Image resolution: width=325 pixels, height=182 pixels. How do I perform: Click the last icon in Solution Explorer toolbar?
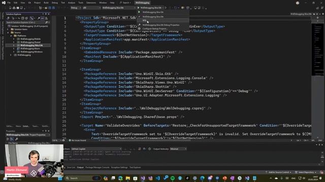[x=46, y=18]
